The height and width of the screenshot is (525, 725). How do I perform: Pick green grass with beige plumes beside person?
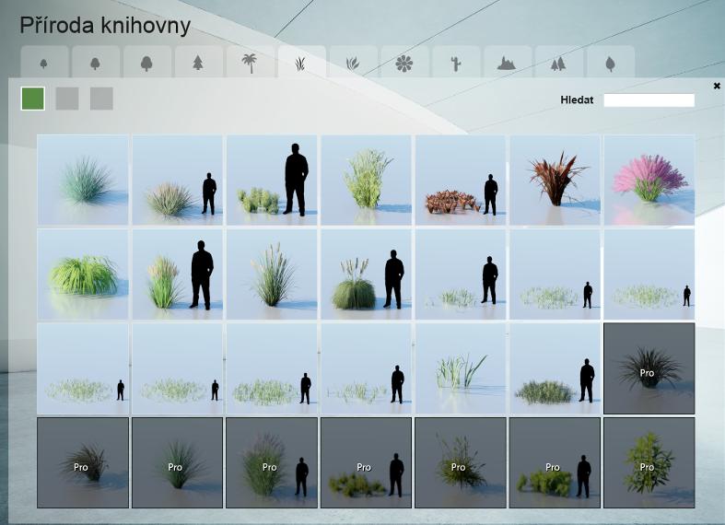click(177, 274)
